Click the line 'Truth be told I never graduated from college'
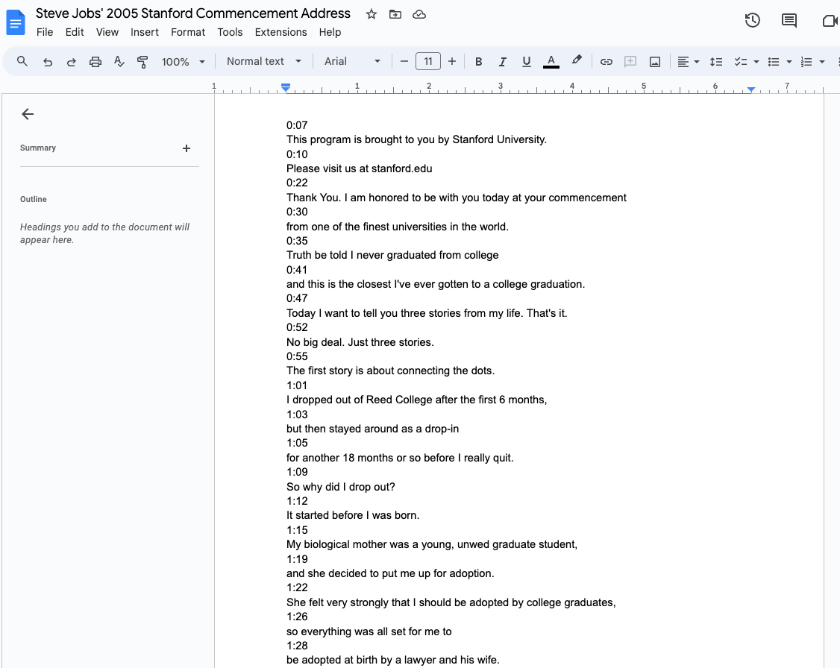Screen dimensions: 840x668 (x=392, y=255)
